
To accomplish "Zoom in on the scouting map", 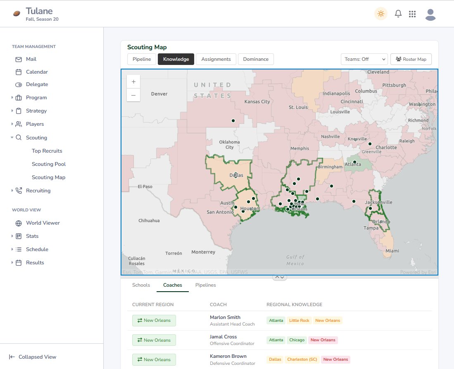I will coord(133,82).
